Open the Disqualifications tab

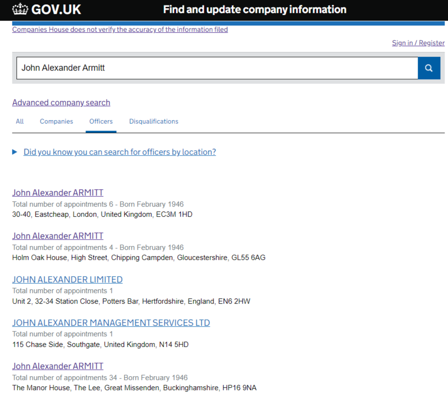tap(154, 122)
